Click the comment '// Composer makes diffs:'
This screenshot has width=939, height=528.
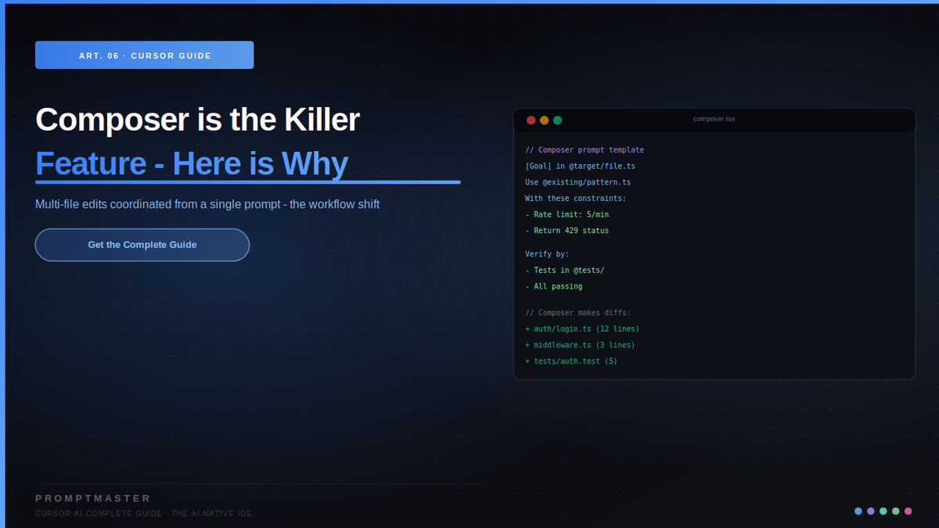(577, 313)
